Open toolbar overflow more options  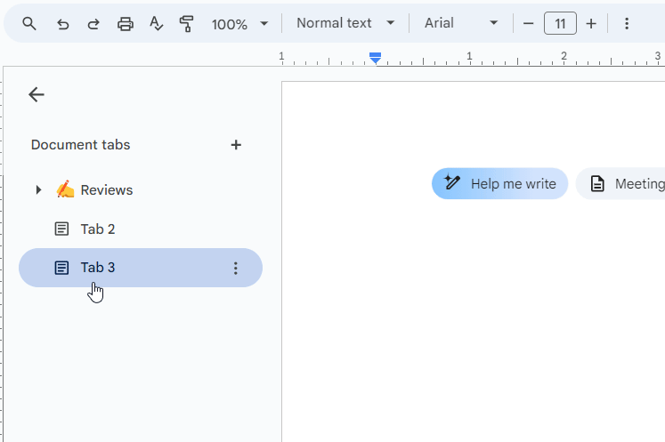click(x=627, y=24)
